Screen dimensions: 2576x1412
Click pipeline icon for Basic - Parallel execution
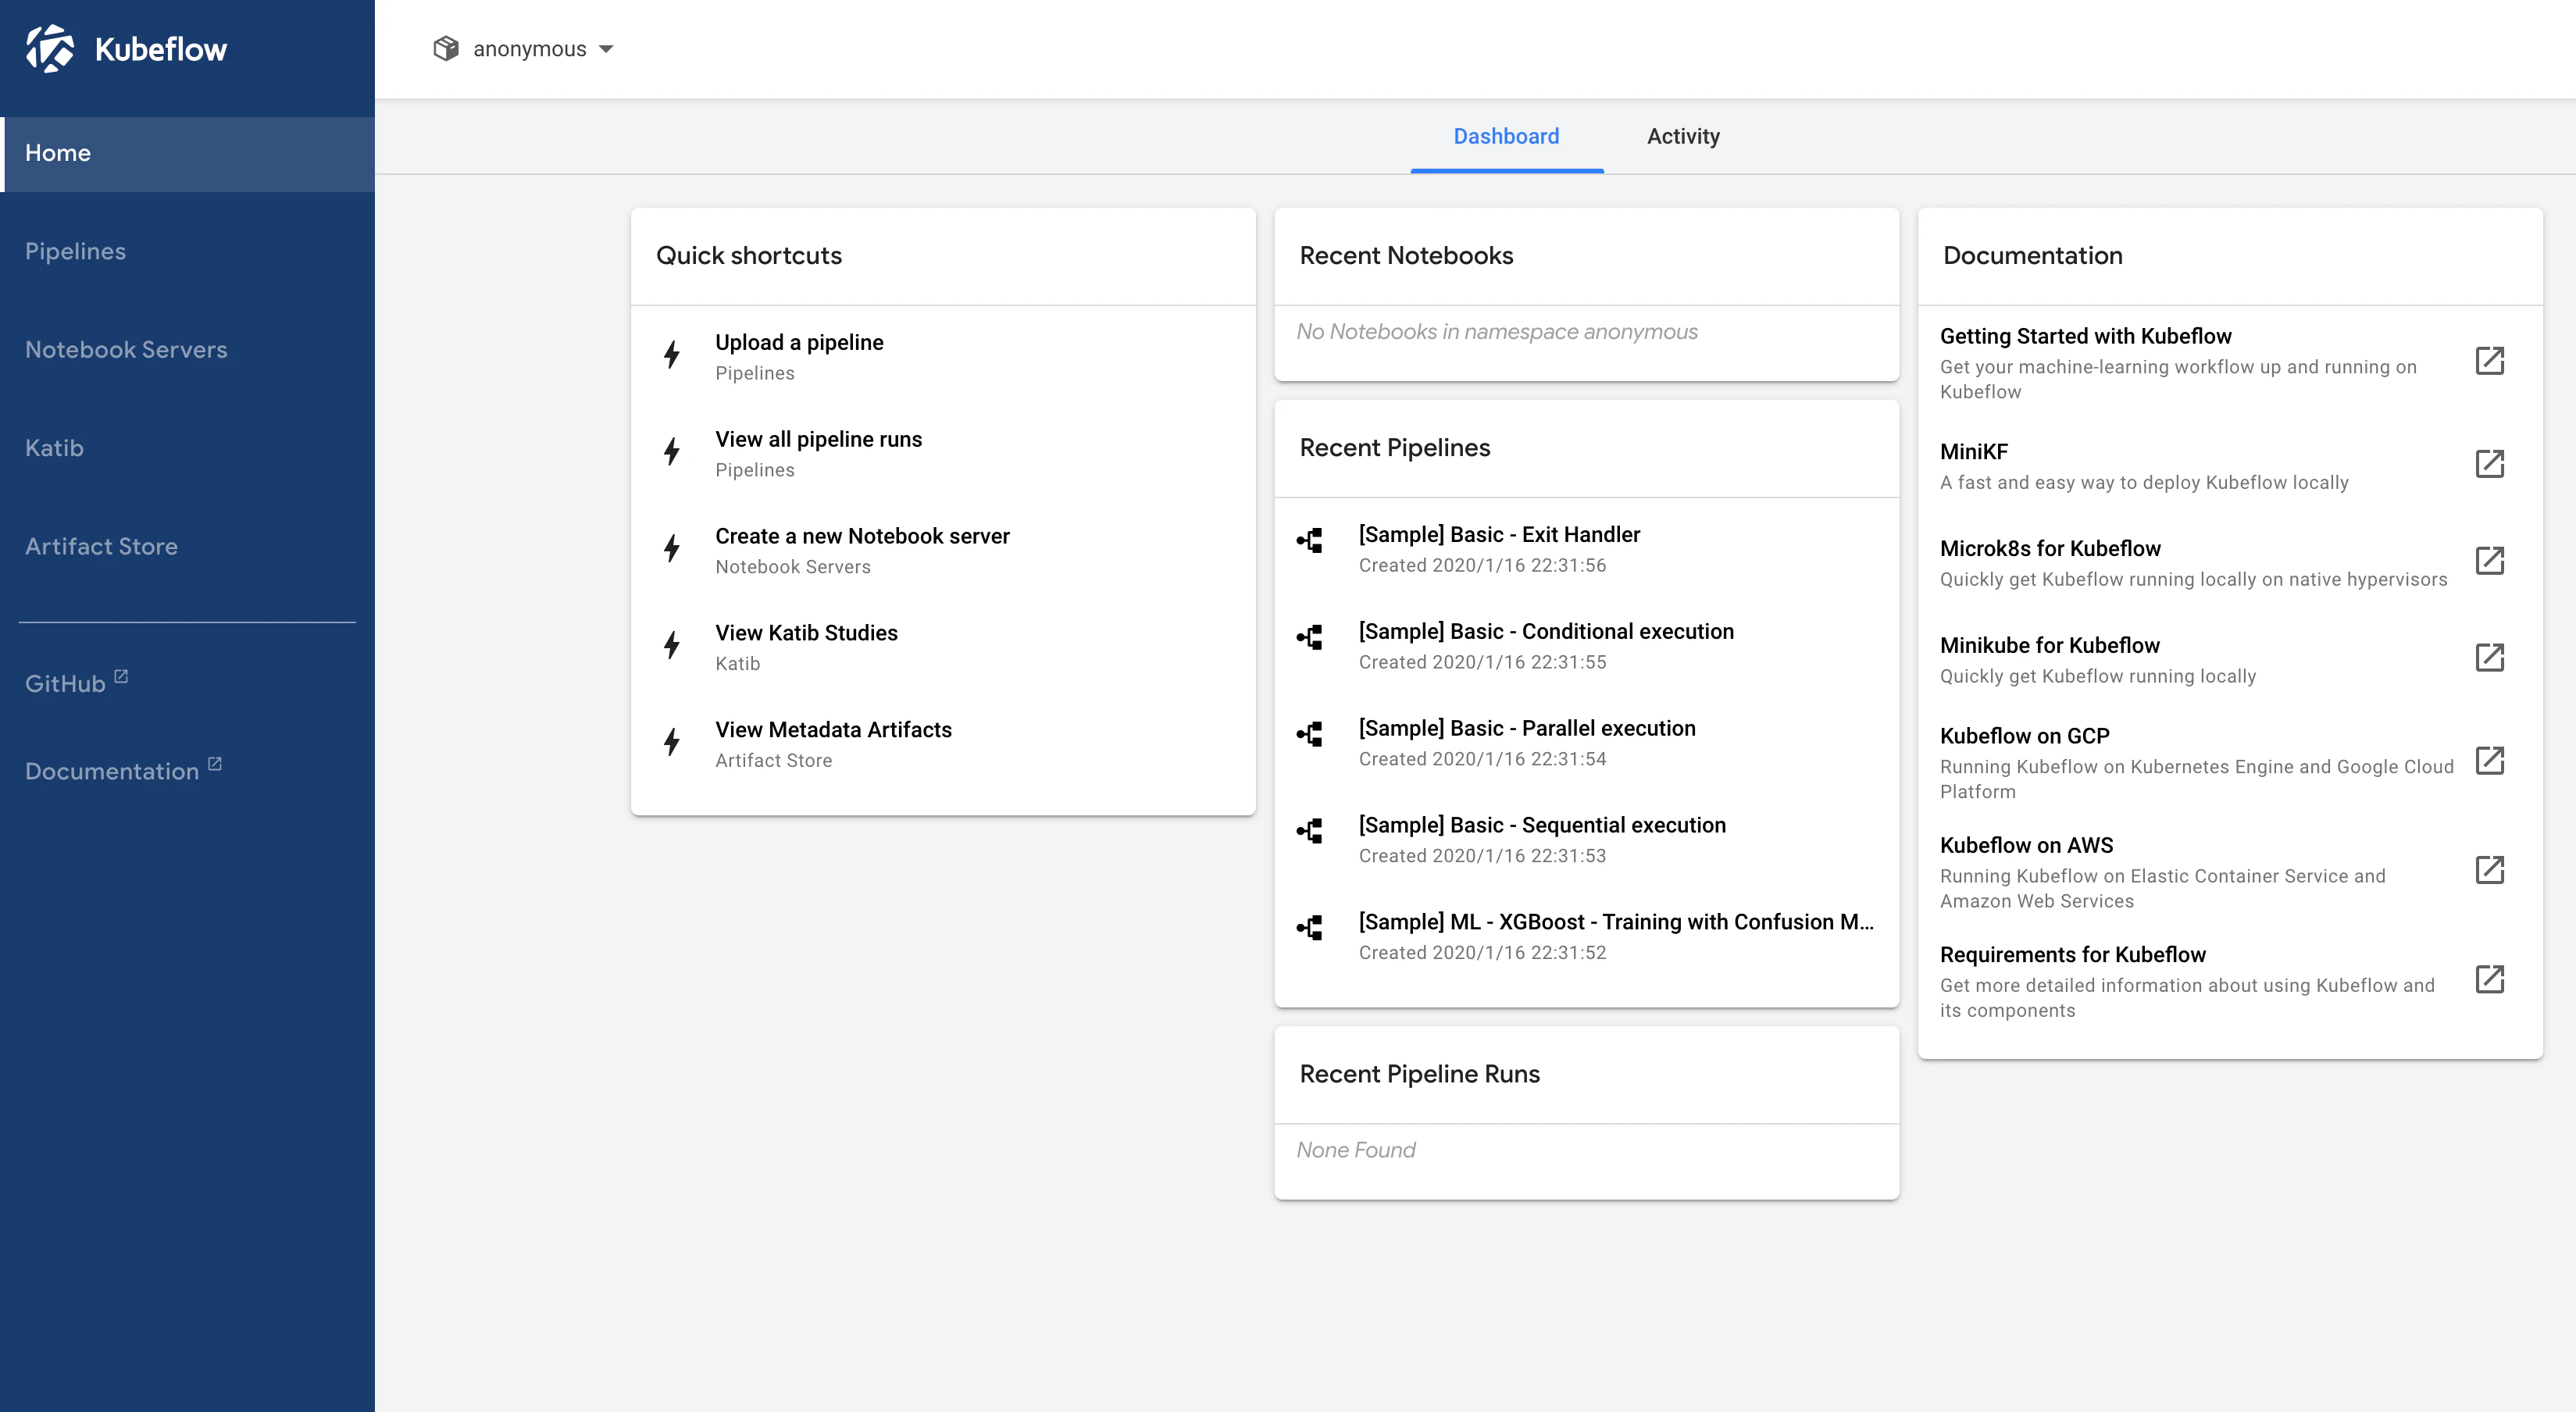click(1310, 735)
